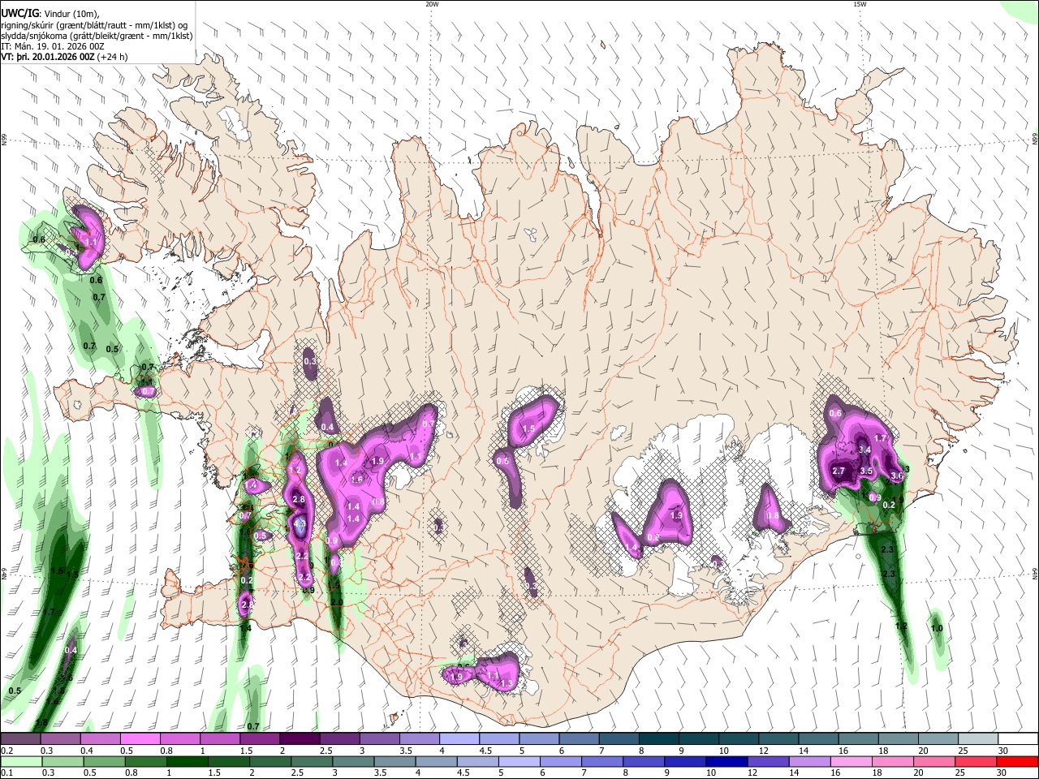Select the '1.3' value on the south coast
This screenshot has height=779, width=1039.
tap(507, 684)
